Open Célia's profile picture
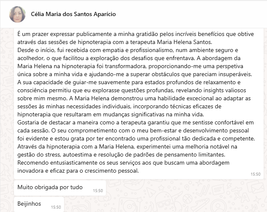This screenshot has width=267, height=212. tap(17, 14)
